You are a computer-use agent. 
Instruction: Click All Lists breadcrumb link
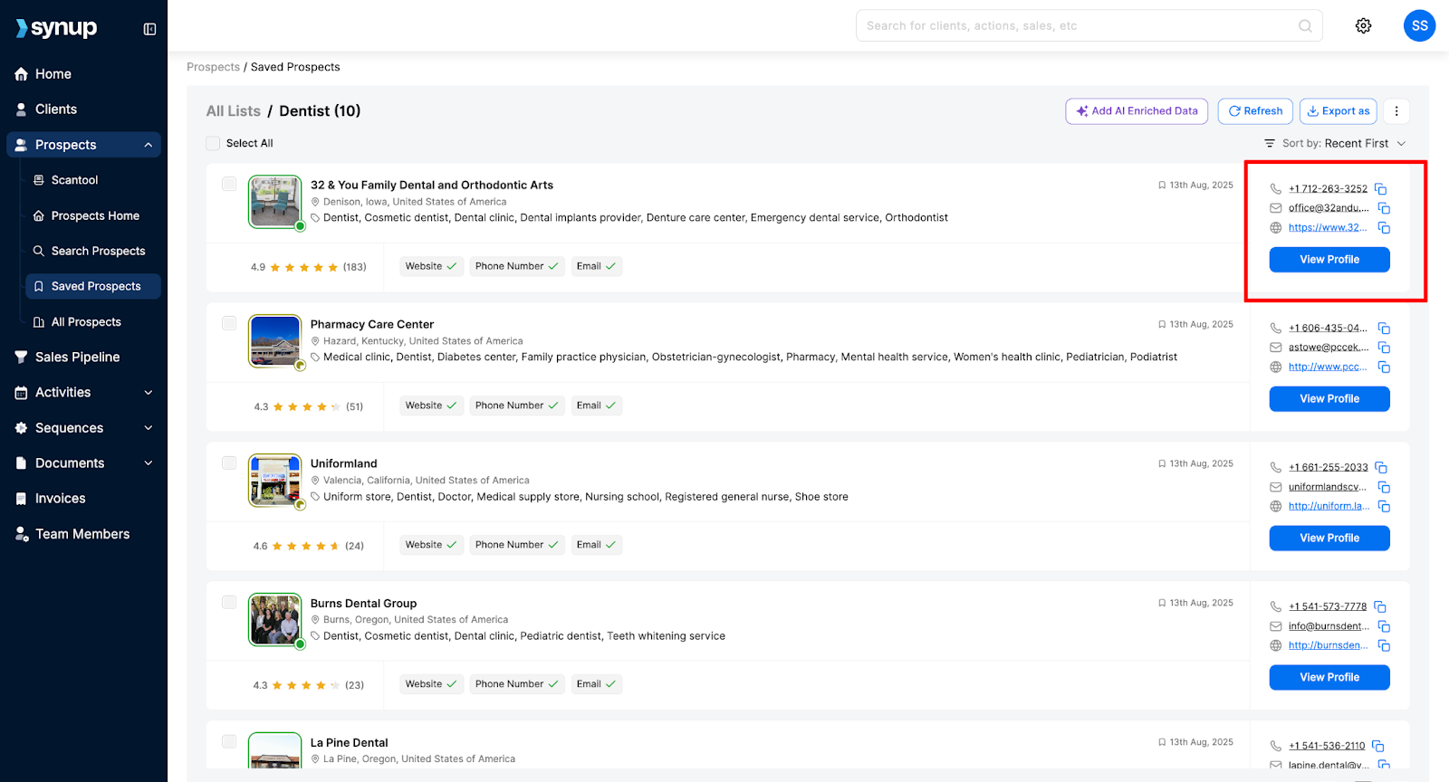(234, 111)
